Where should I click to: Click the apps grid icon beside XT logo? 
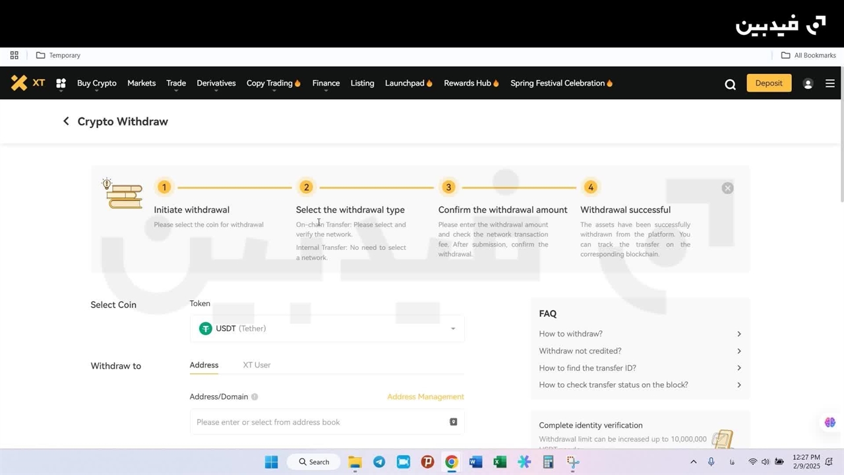[61, 84]
